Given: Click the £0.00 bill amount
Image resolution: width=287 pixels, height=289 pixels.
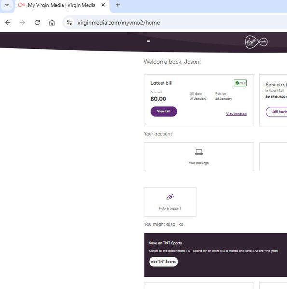Looking at the screenshot, I should 158,99.
